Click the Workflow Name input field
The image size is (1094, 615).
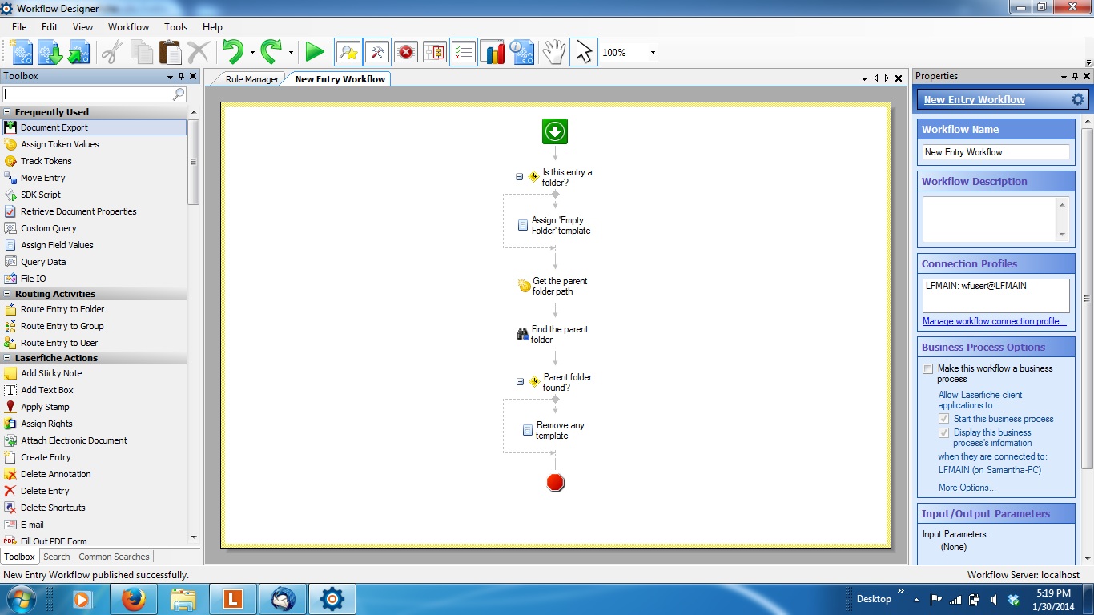pos(995,152)
